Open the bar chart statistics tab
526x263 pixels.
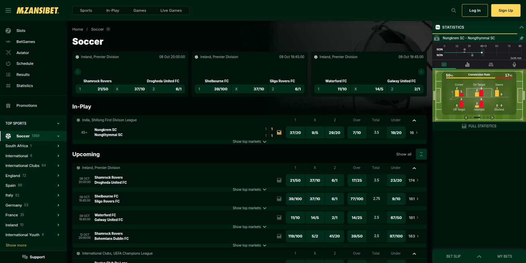click(467, 64)
